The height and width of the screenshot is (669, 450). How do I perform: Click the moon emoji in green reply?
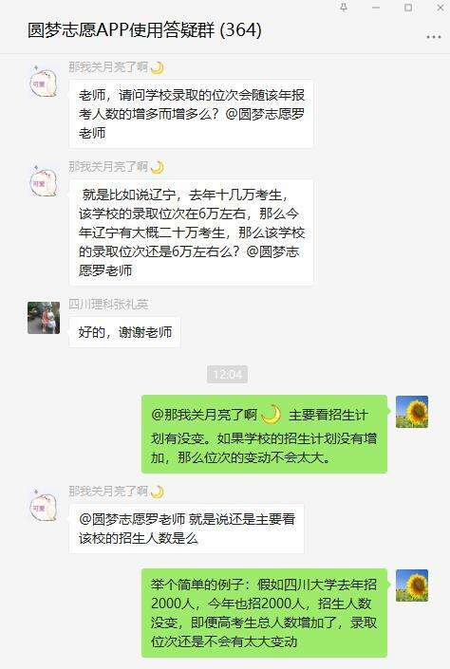pos(272,415)
